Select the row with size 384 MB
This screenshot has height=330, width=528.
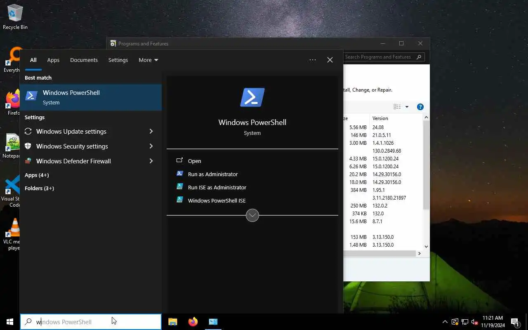(x=383, y=190)
